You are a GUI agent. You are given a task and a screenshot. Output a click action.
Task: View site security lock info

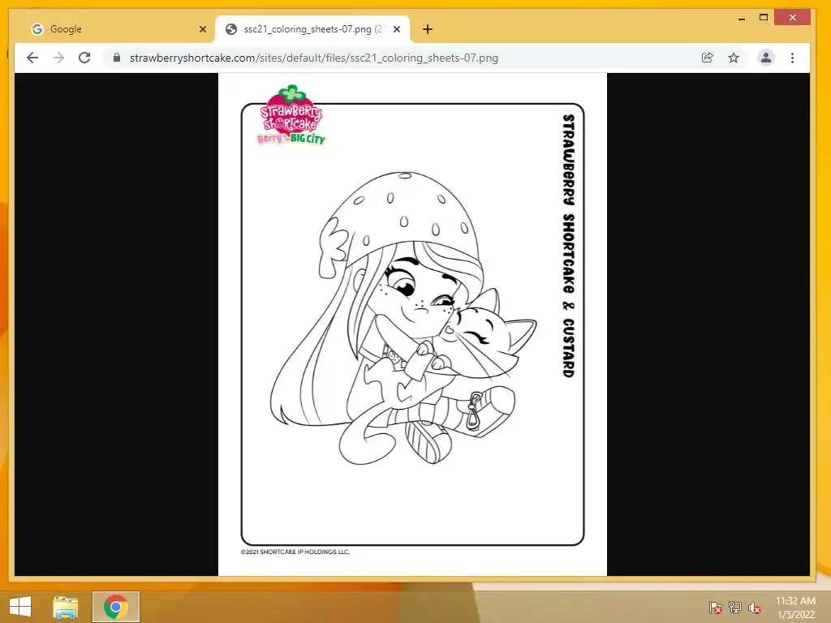[x=117, y=58]
